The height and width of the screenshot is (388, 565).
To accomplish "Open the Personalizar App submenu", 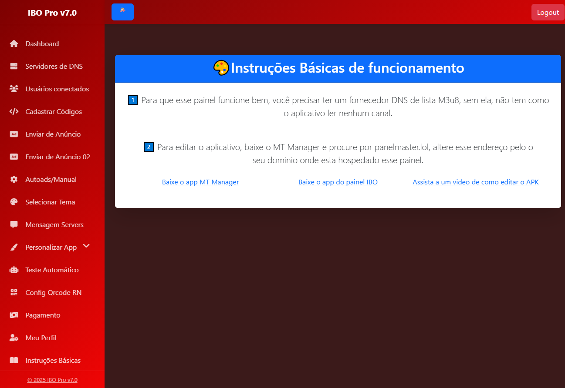I will pyautogui.click(x=51, y=248).
